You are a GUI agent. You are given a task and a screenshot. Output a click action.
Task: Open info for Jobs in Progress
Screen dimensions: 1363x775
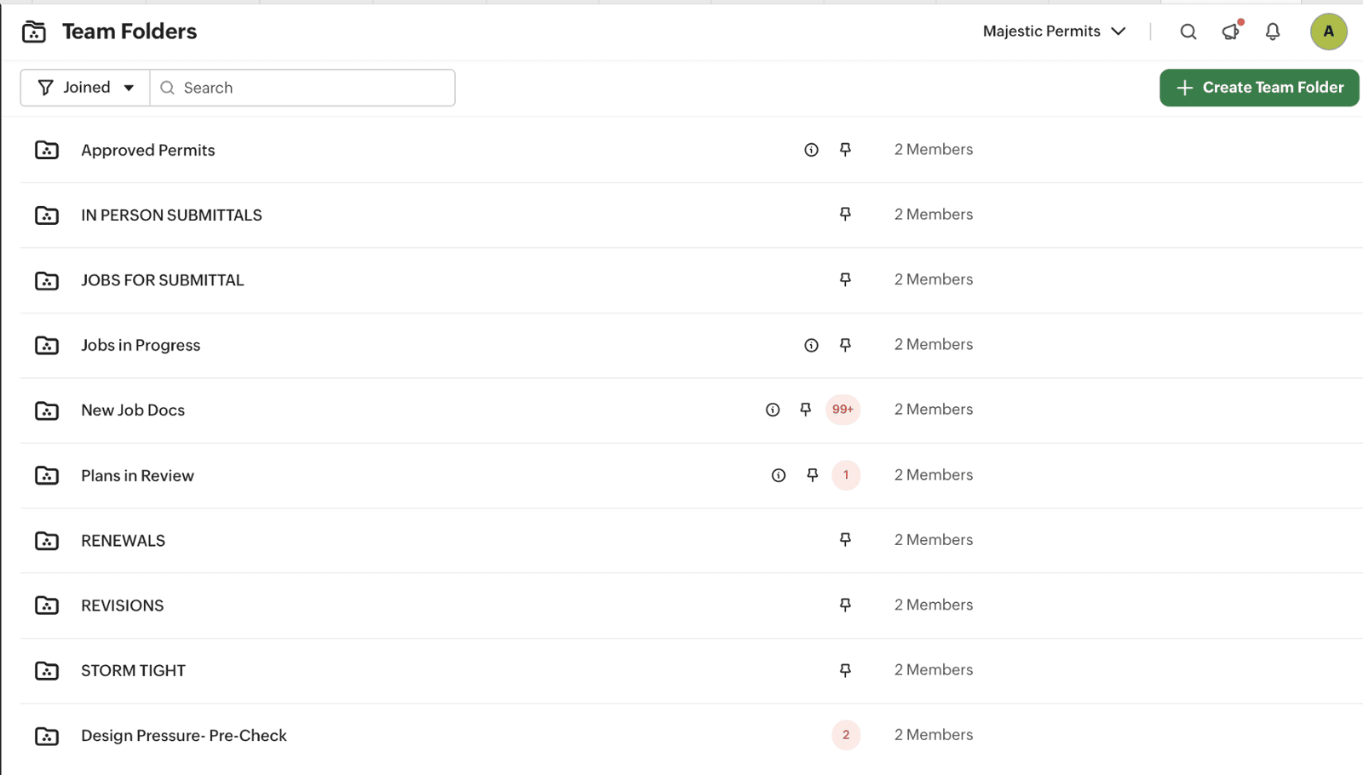[811, 345]
